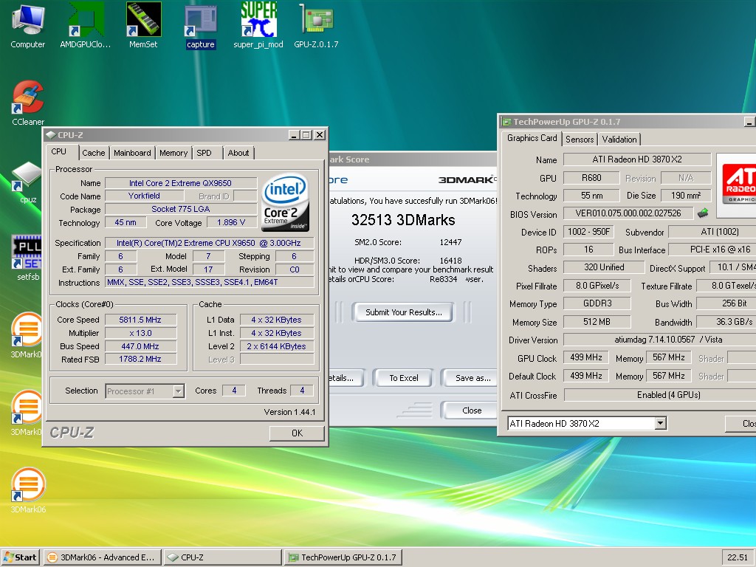Image resolution: width=756 pixels, height=567 pixels.
Task: Click the ATI Radeon logo in GPU-Z
Action: 738,185
